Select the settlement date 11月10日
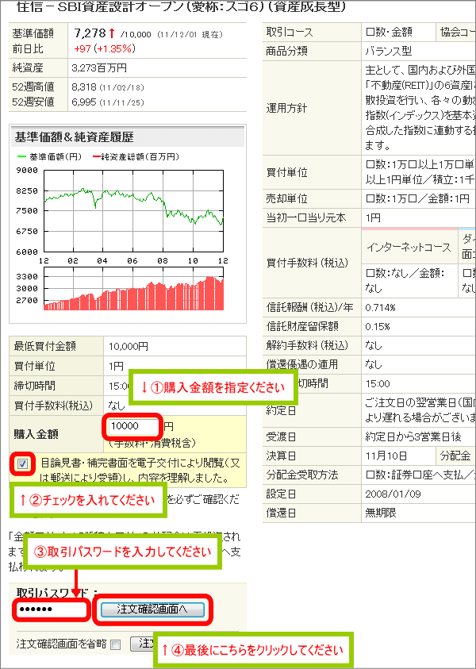The width and height of the screenshot is (476, 669). (386, 456)
